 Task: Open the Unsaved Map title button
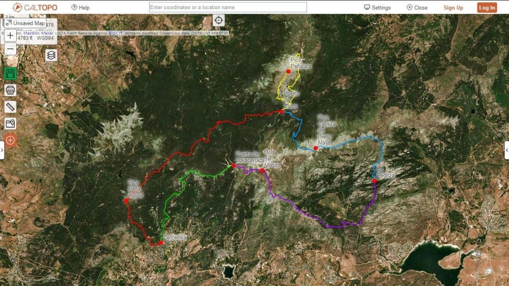[x=25, y=23]
